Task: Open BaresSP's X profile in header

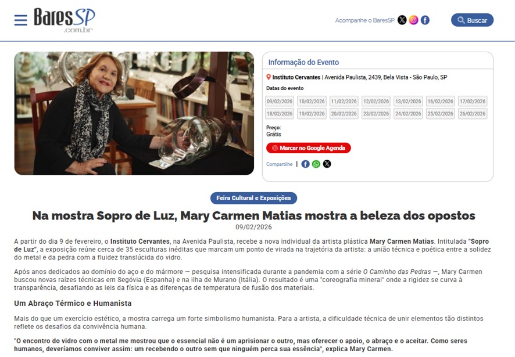Action: click(402, 20)
